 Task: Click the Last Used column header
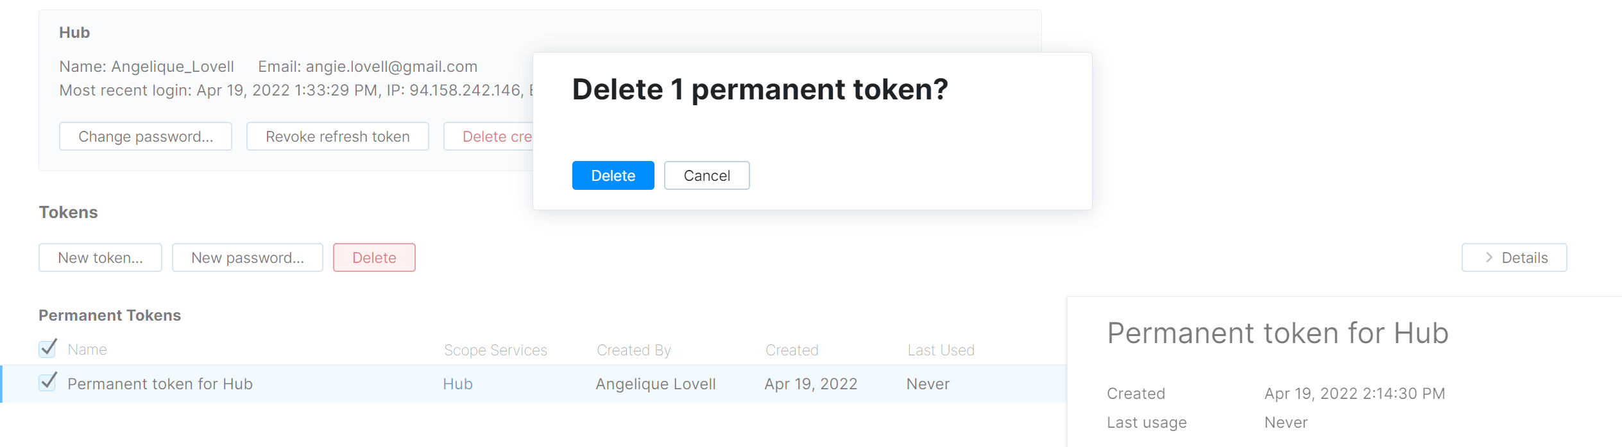[941, 350]
